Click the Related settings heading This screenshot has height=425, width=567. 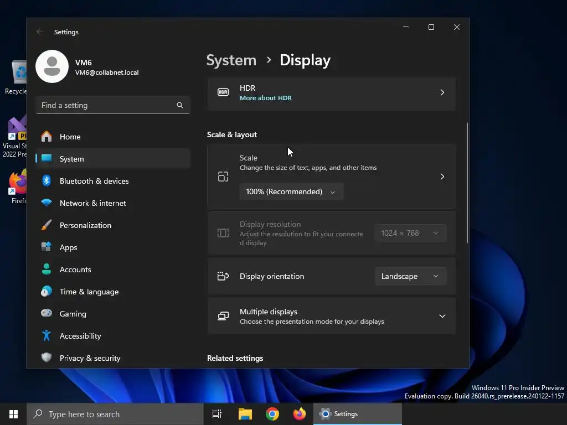coord(235,358)
